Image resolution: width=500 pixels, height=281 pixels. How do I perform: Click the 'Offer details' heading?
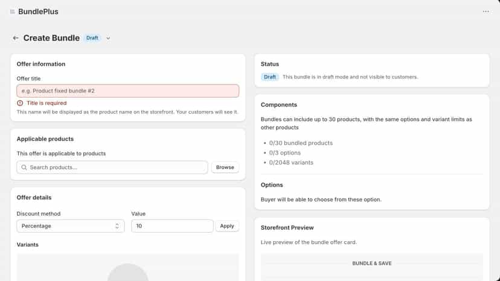point(34,198)
